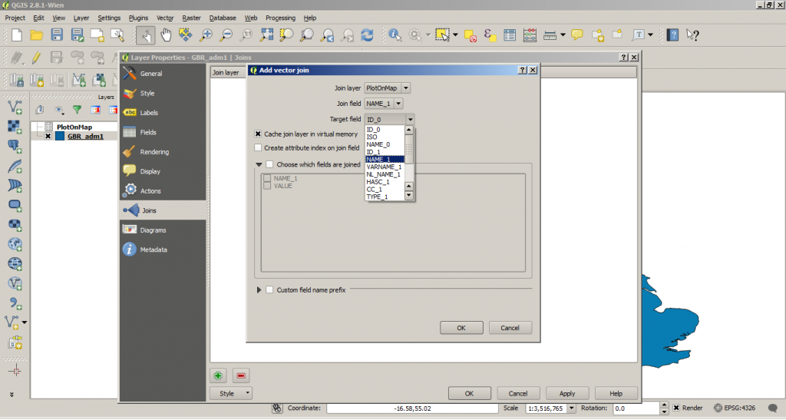Select the measure line ruler tool
Image resolution: width=786 pixels, height=420 pixels.
point(550,35)
